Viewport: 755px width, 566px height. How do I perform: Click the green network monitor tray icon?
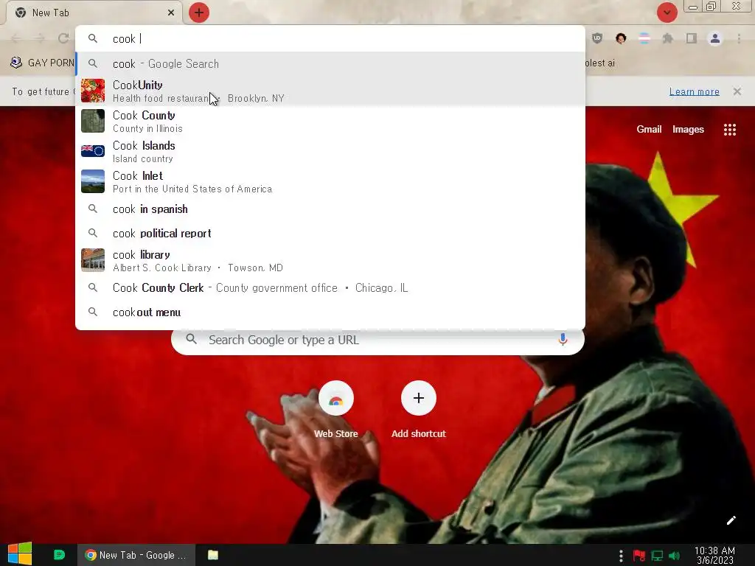coord(657,556)
